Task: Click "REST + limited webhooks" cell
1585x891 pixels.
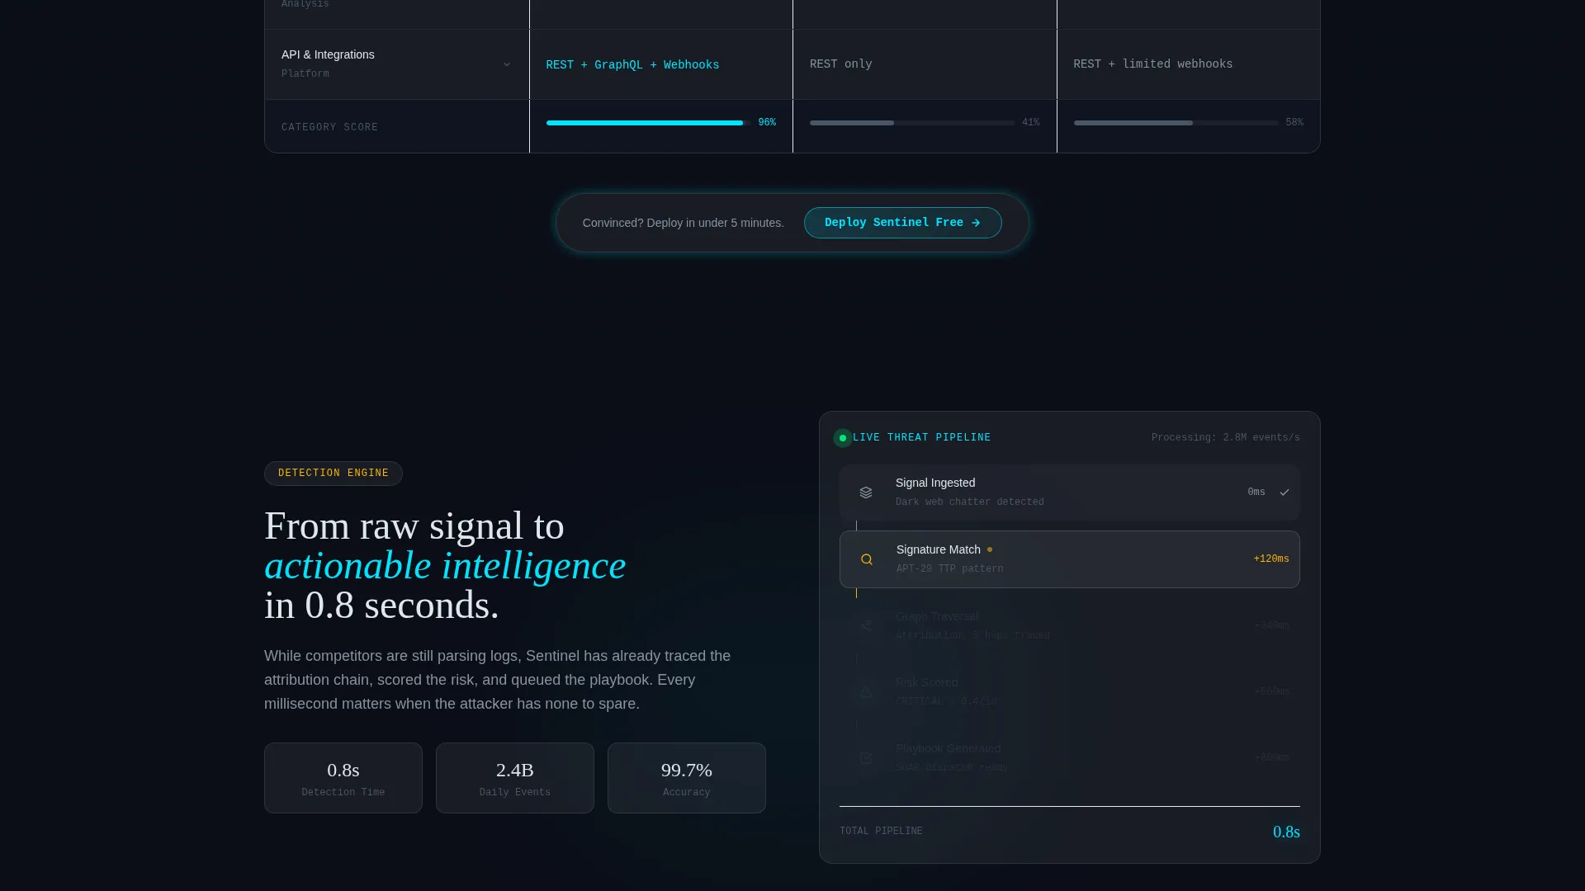Action: [x=1153, y=64]
